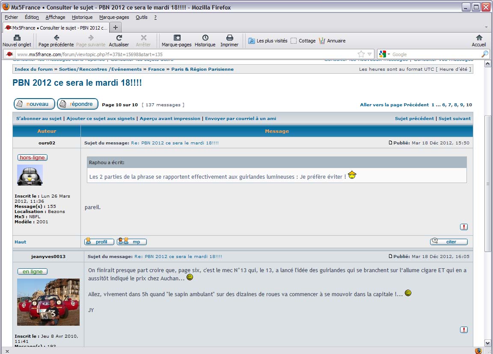Click the Firefox icon in status bar

478,351
